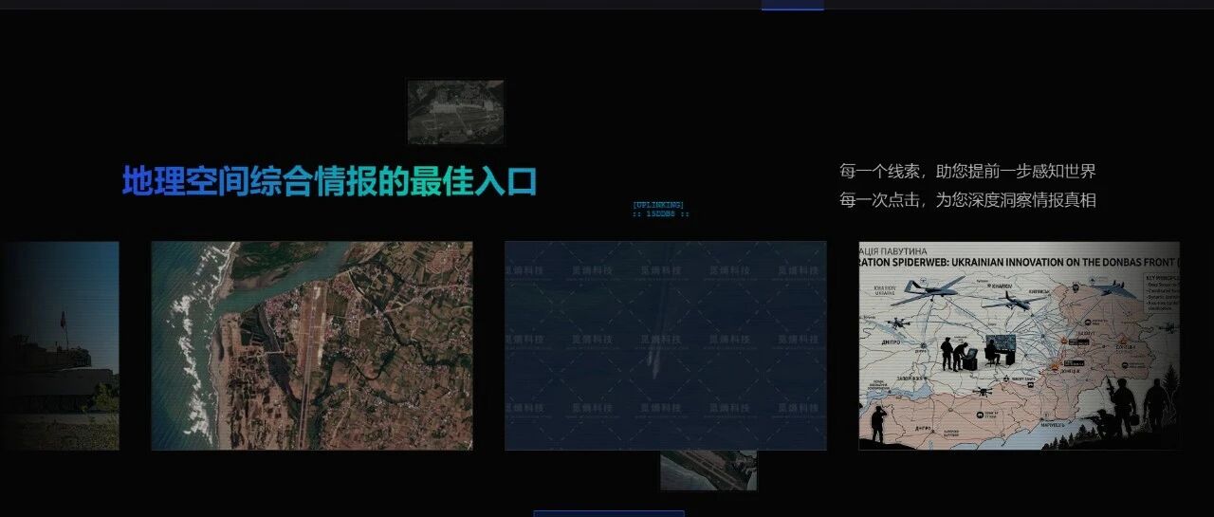Click the [UPLINKING] status label
This screenshot has width=1214, height=517.
coord(658,205)
